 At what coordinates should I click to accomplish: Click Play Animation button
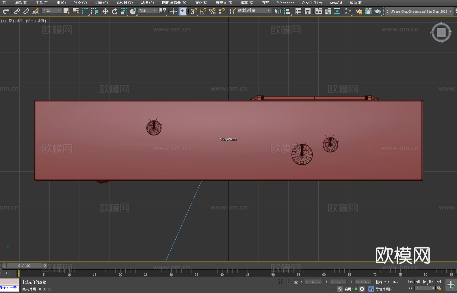pyautogui.click(x=424, y=282)
